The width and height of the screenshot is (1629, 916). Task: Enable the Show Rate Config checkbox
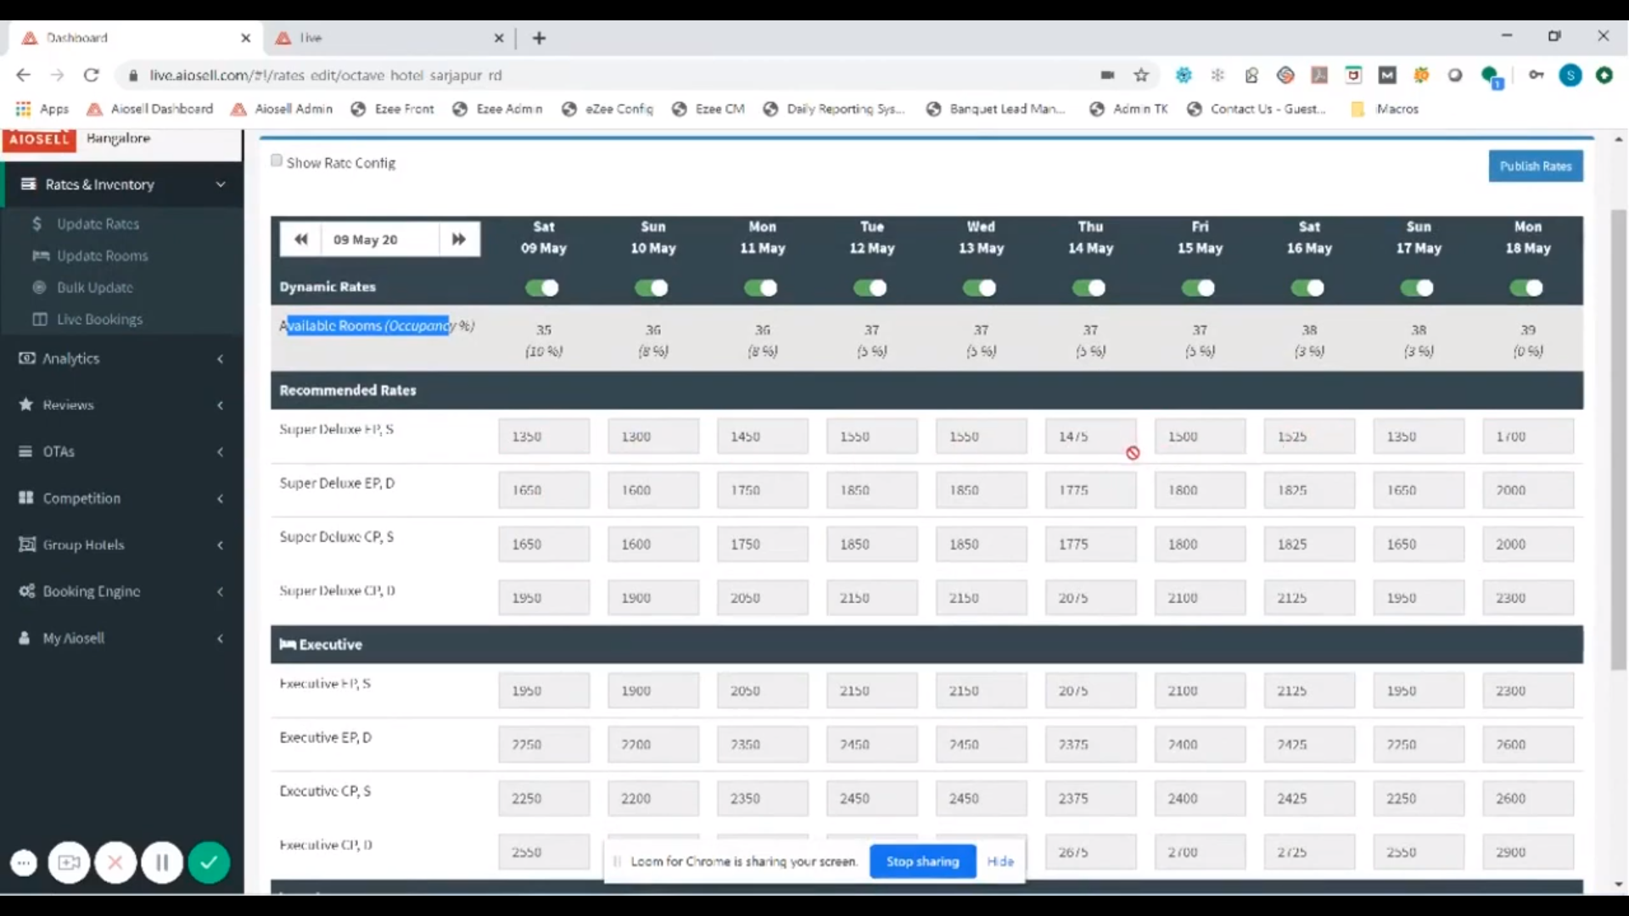(277, 161)
